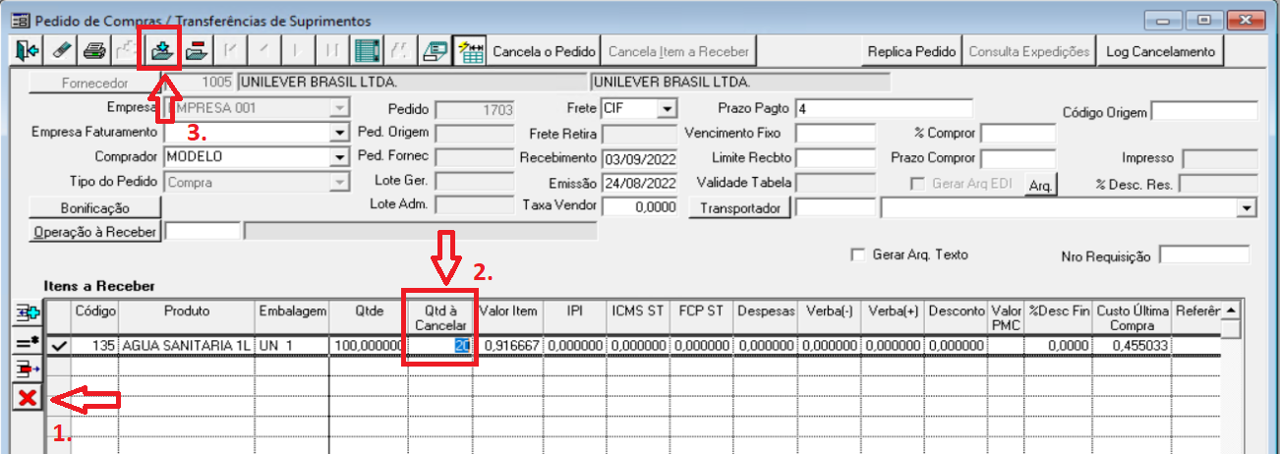Click the grid scrollbar up arrow
This screenshot has width=1280, height=454.
coord(1231,310)
